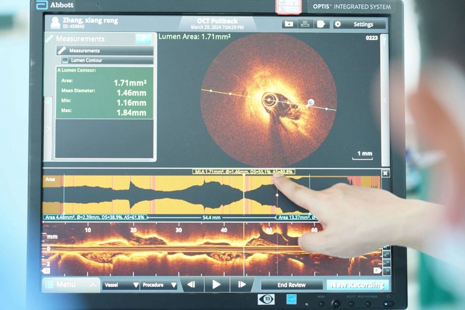Click the patient profile icon
Image resolution: width=465 pixels, height=310 pixels.
point(54,22)
